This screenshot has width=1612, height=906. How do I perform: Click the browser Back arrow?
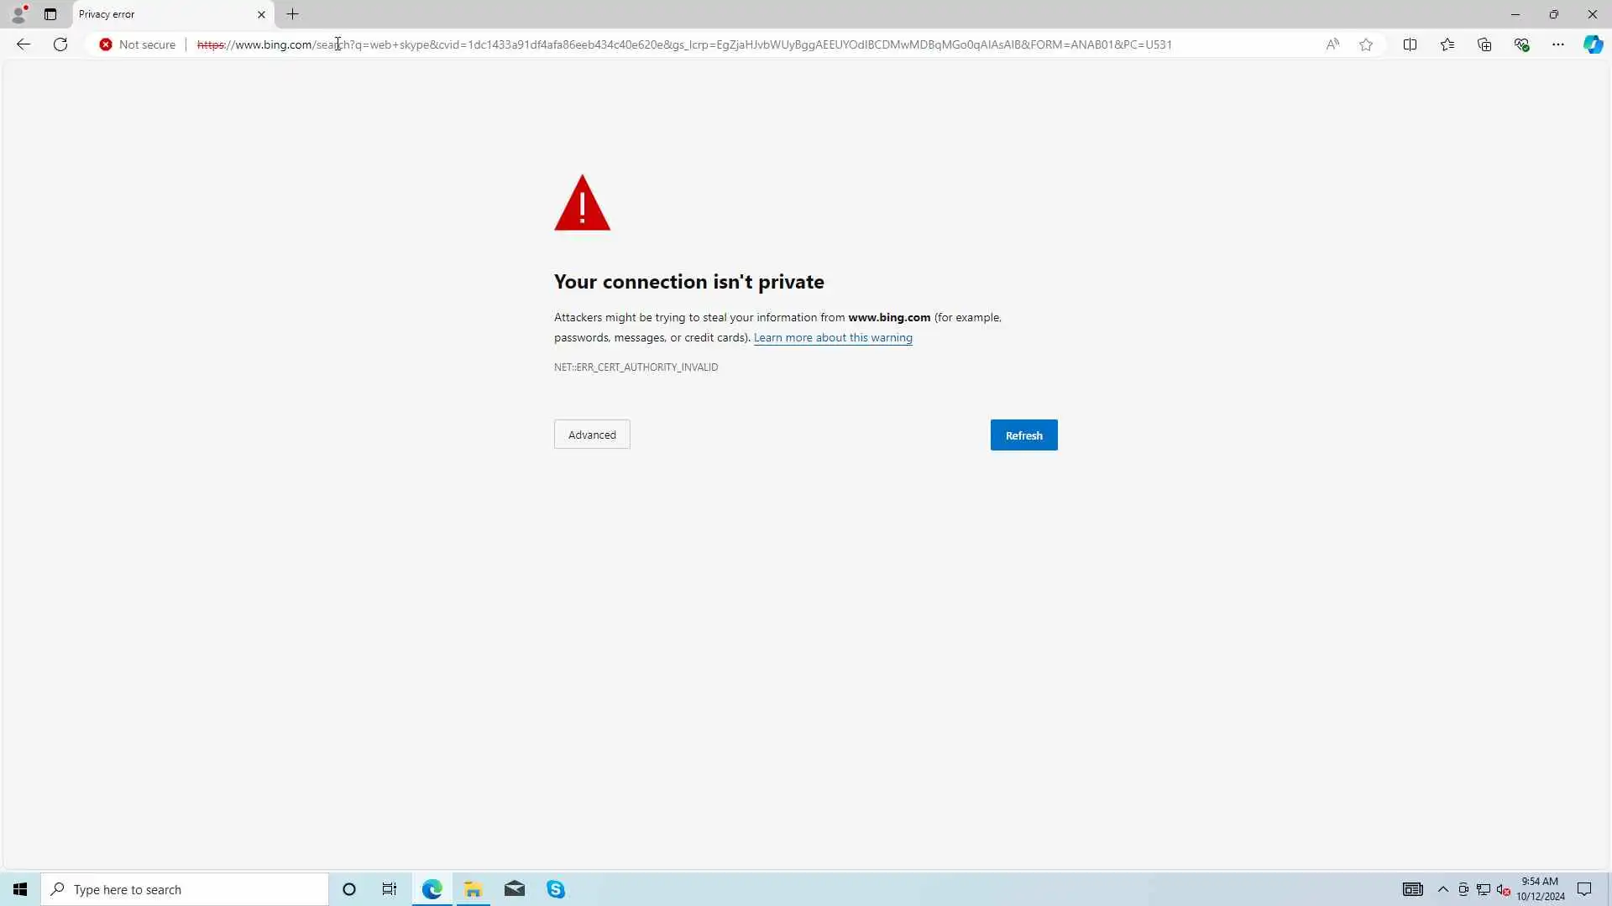click(24, 44)
